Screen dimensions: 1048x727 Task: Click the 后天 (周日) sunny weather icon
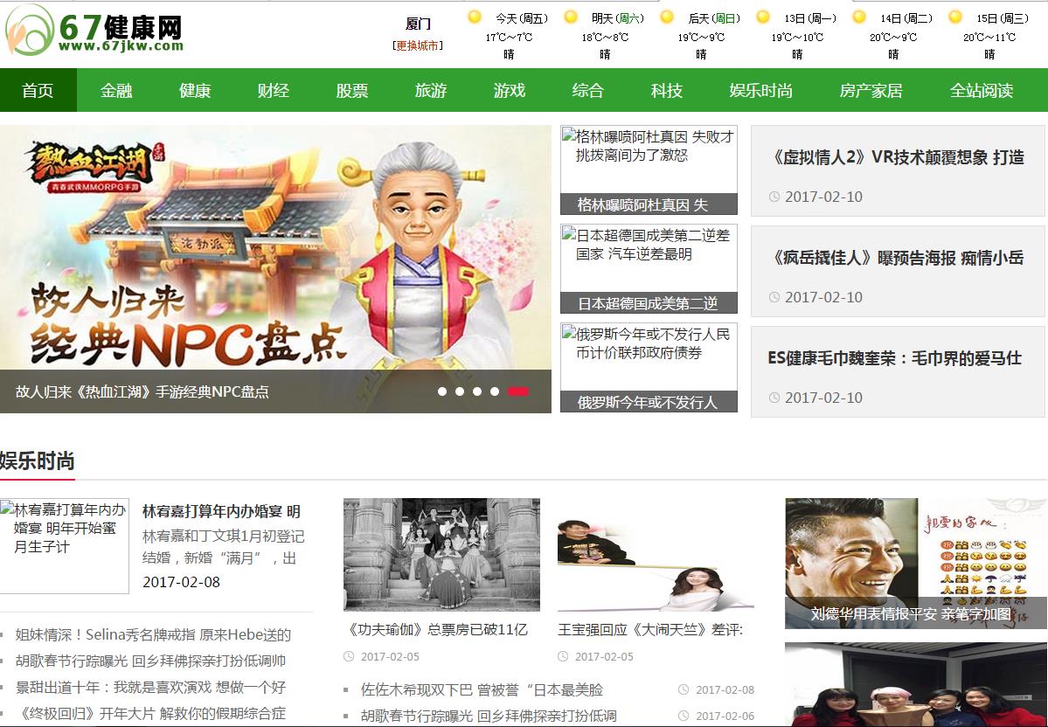(x=667, y=17)
